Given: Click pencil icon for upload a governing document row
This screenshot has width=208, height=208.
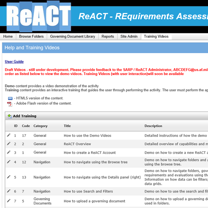Looking at the screenshot, I should pyautogui.click(x=8, y=201).
